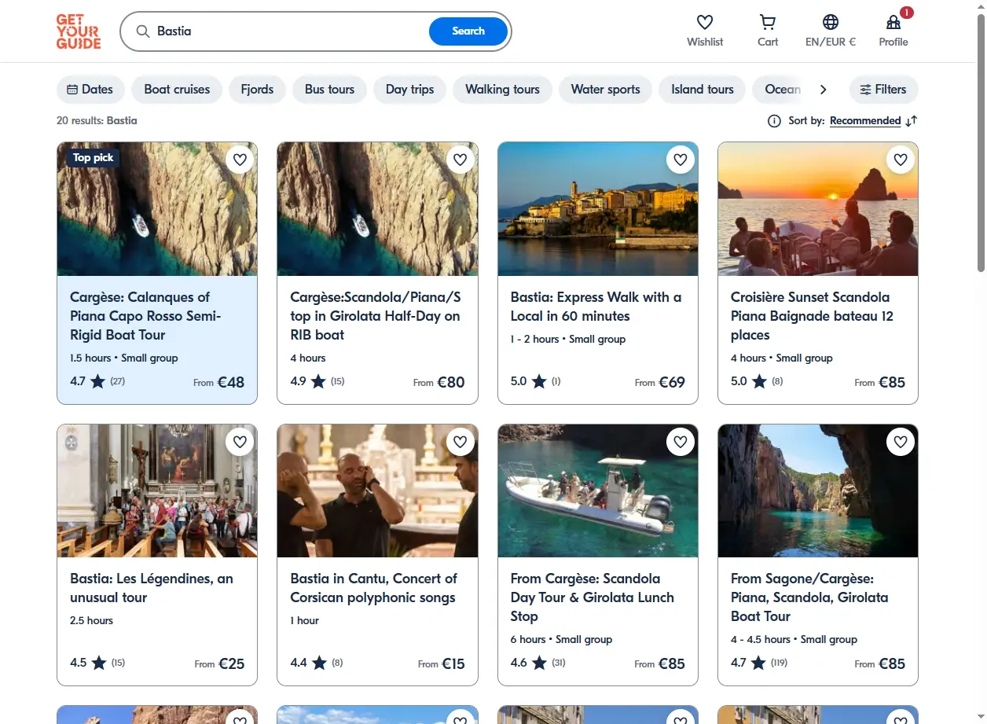
Task: Open the white RIB boat photo thumbnail
Action: 598,491
